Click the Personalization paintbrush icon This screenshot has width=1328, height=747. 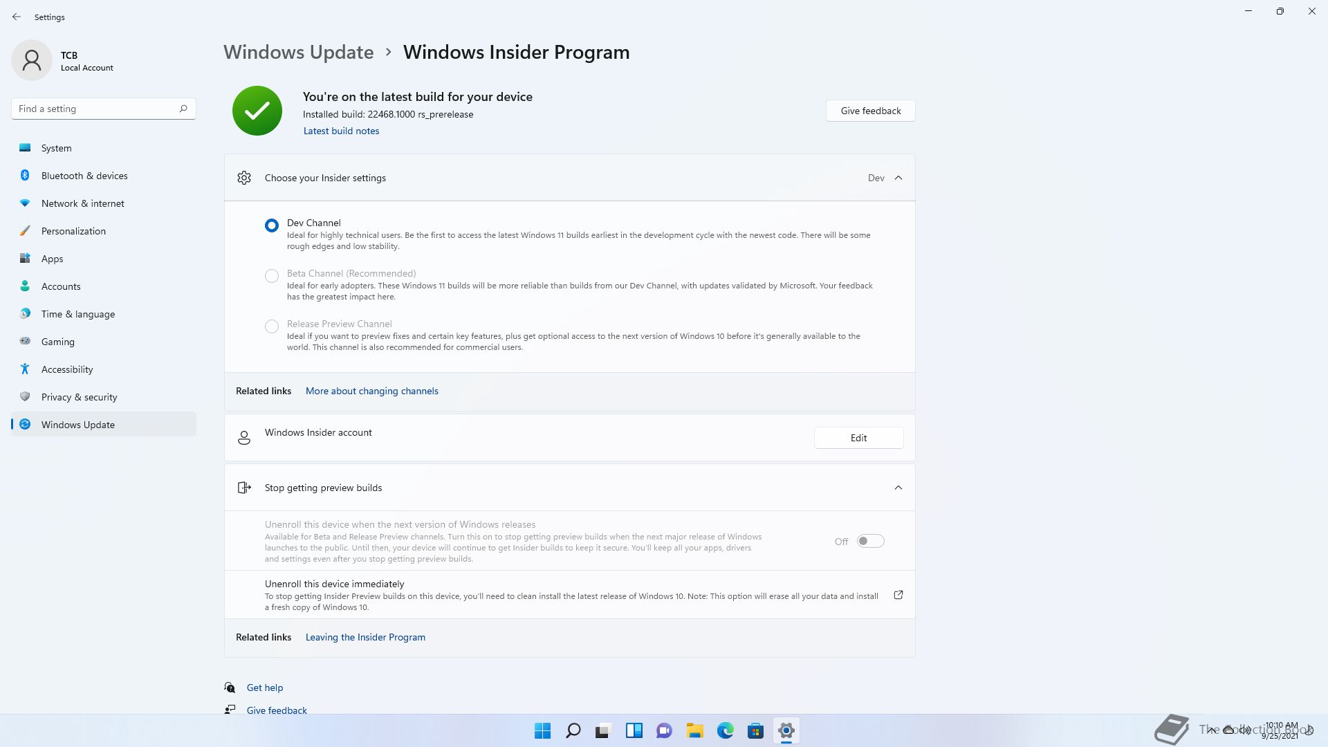pos(25,231)
